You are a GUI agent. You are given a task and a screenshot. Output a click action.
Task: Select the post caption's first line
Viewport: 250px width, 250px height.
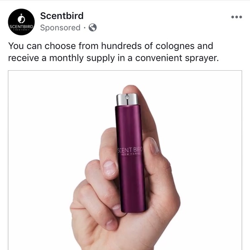[x=111, y=46]
